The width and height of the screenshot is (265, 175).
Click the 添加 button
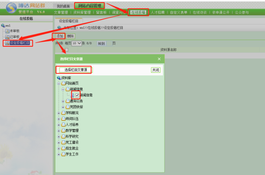point(60,36)
